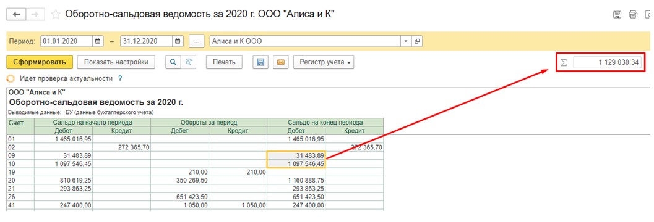The image size is (654, 222).
Task: Click opening debit cell 1 465 016,95
Action: pos(63,138)
